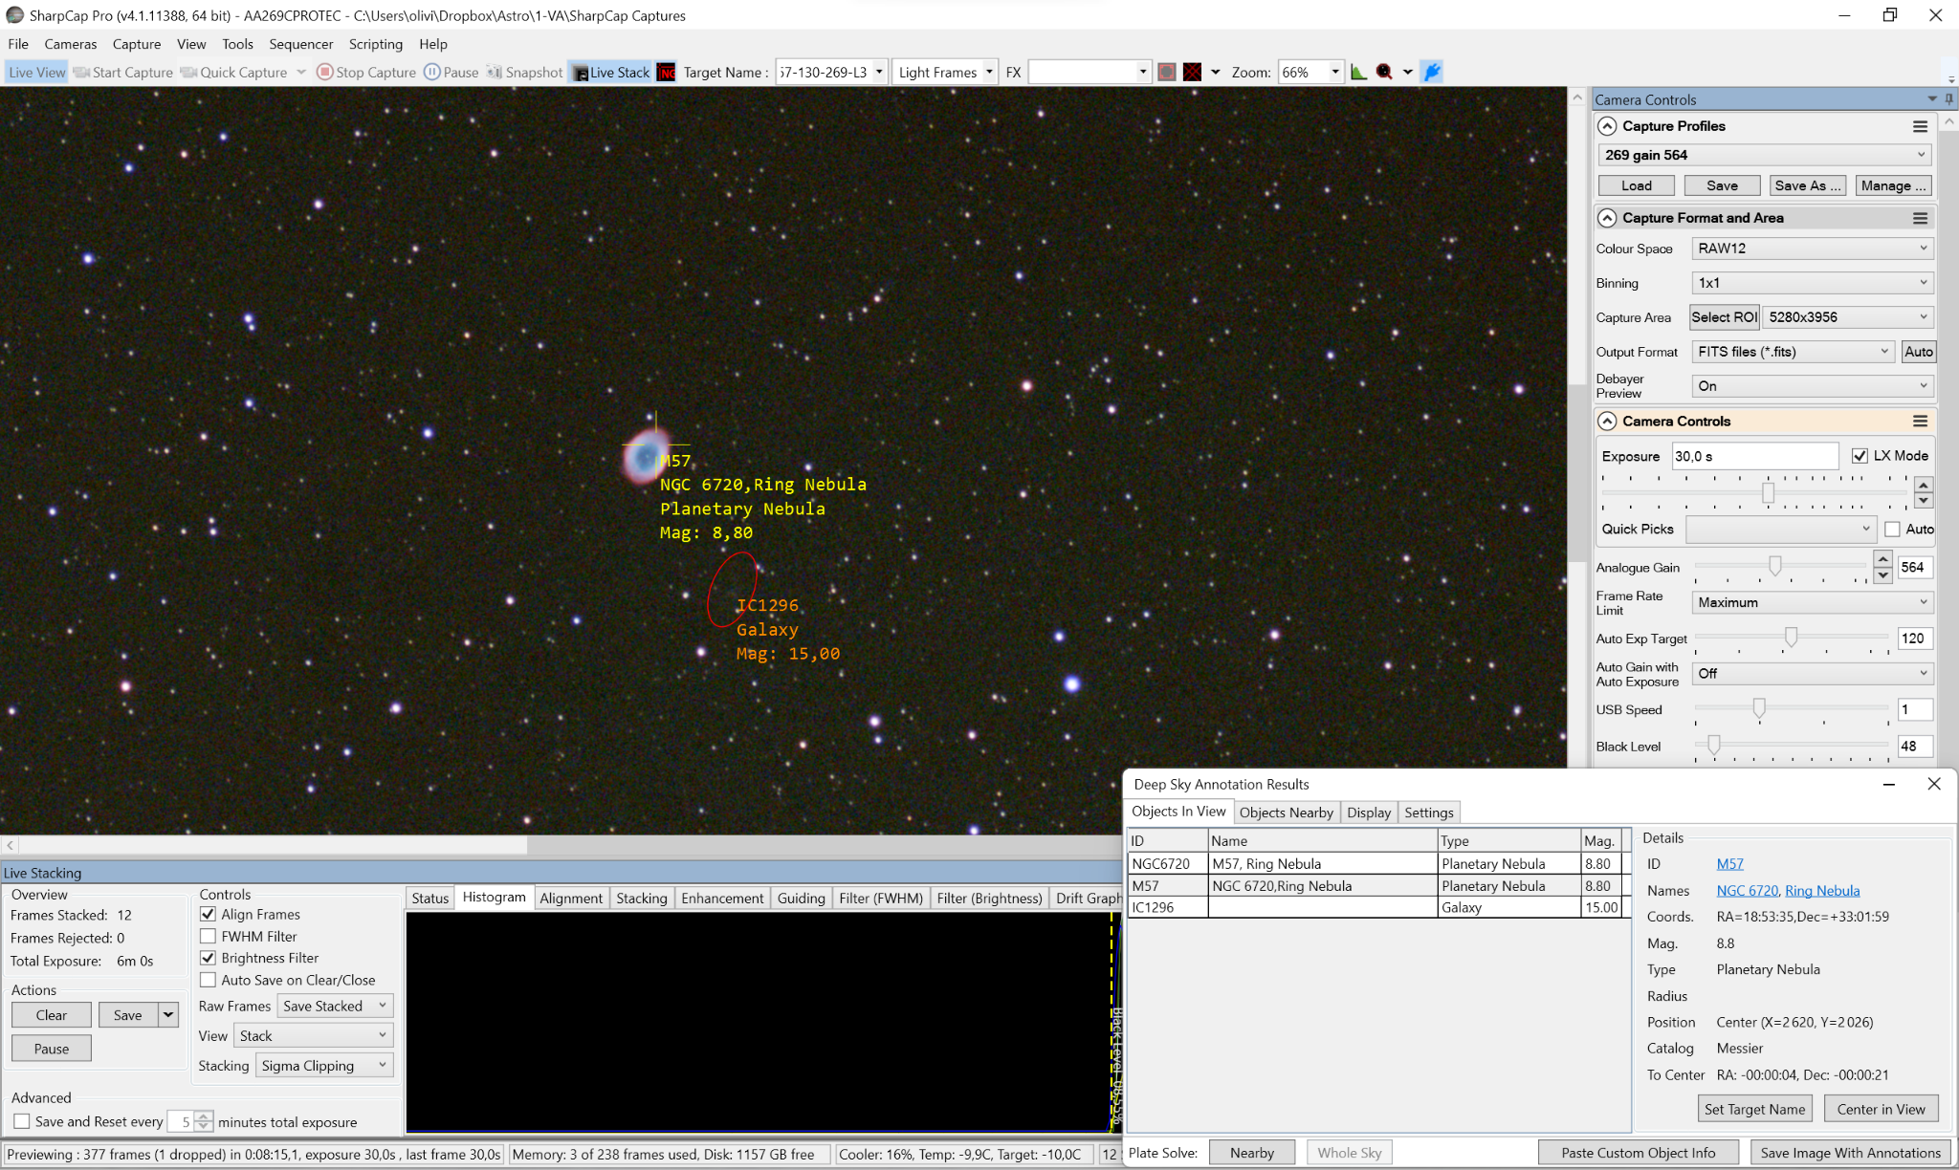Click the Auto output format button
The width and height of the screenshot is (1959, 1170).
[x=1918, y=352]
